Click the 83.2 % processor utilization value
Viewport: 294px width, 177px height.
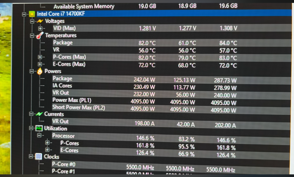(x=187, y=139)
